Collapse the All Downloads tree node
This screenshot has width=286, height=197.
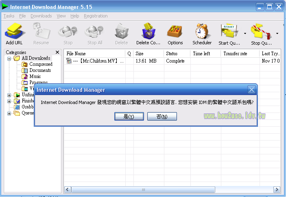9,58
